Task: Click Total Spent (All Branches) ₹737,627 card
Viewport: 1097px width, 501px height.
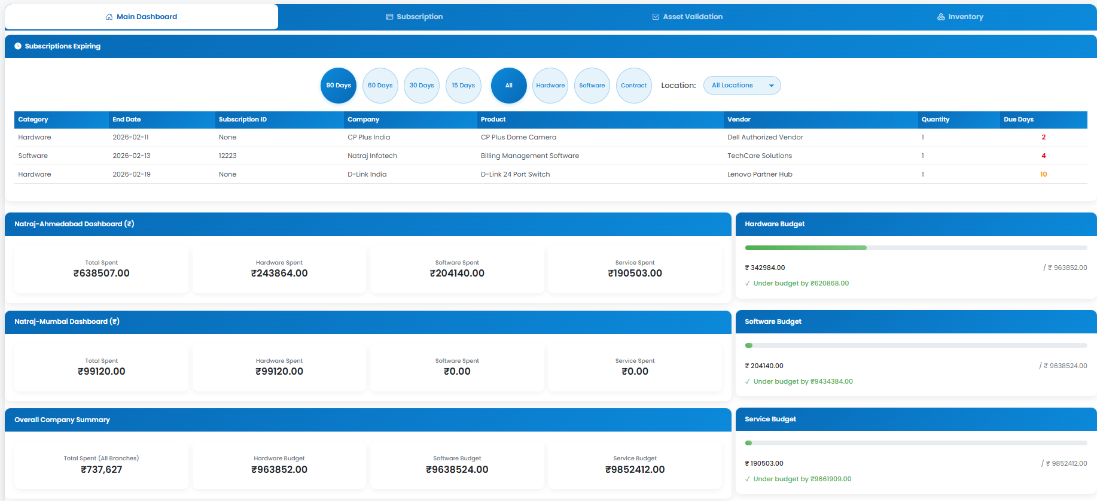Action: click(101, 465)
